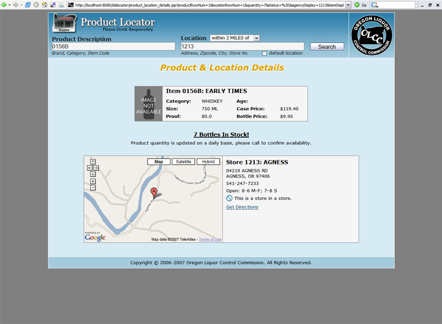This screenshot has height=324, width=442.
Task: Click the Google logo on map
Action: click(x=95, y=237)
